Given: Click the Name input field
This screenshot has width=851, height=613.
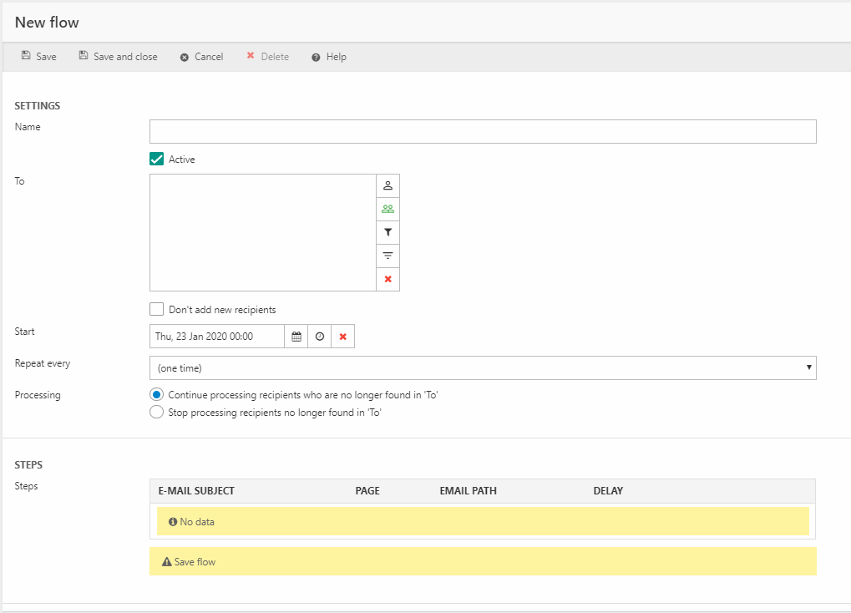Looking at the screenshot, I should click(x=482, y=132).
